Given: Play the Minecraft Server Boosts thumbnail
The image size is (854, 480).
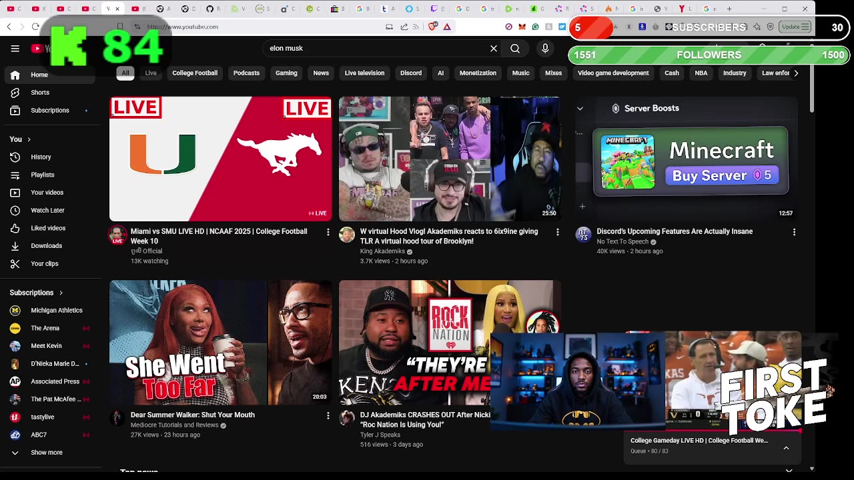Looking at the screenshot, I should click(687, 159).
